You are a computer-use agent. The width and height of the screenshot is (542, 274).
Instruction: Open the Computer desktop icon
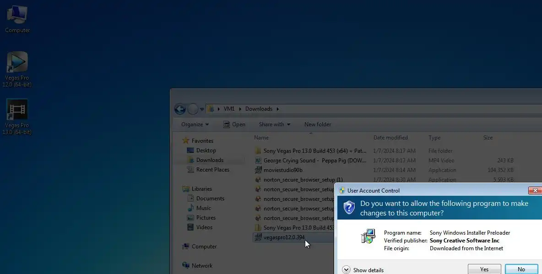pos(17,19)
